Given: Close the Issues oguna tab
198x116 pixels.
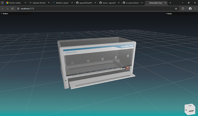Looking at the screenshot, I should [x=119, y=3].
